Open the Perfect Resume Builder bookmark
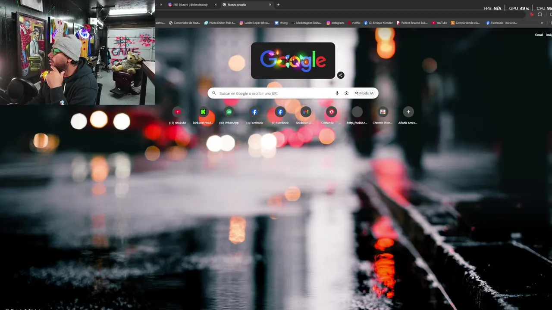This screenshot has height=310, width=552. (x=412, y=23)
